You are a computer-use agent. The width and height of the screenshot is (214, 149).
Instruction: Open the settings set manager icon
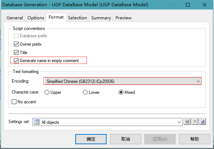[x=202, y=122]
